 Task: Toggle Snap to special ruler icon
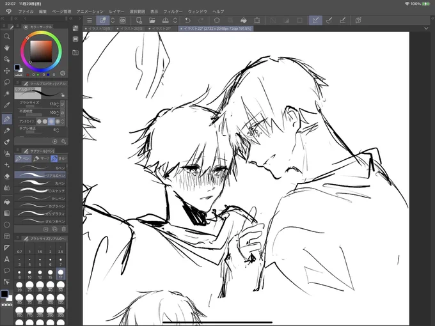coord(329,20)
